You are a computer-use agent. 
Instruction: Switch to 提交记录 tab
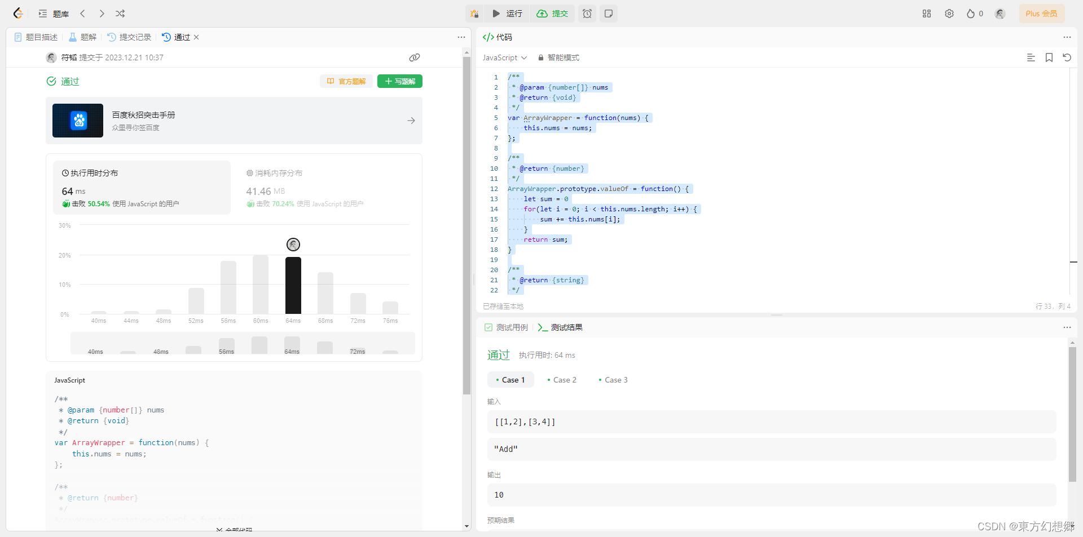click(x=129, y=37)
